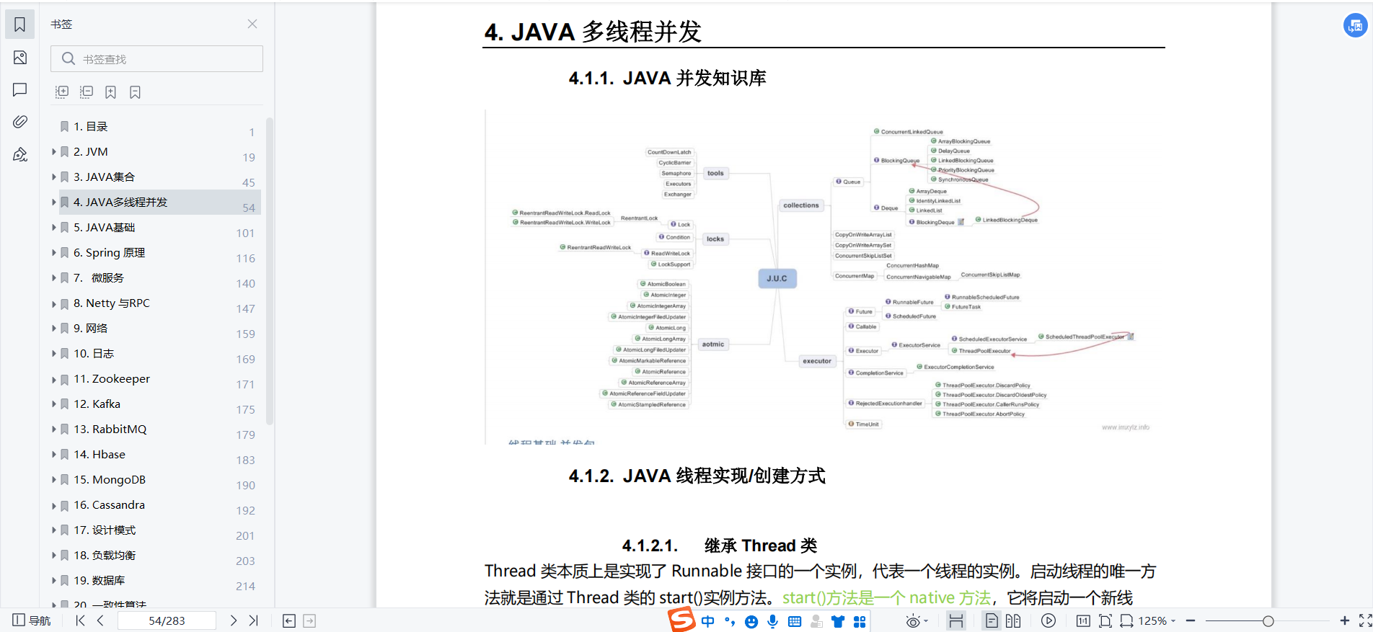Viewport: 1373px width, 632px height.
Task: Collapse all bookmarks icon
Action: tap(87, 92)
